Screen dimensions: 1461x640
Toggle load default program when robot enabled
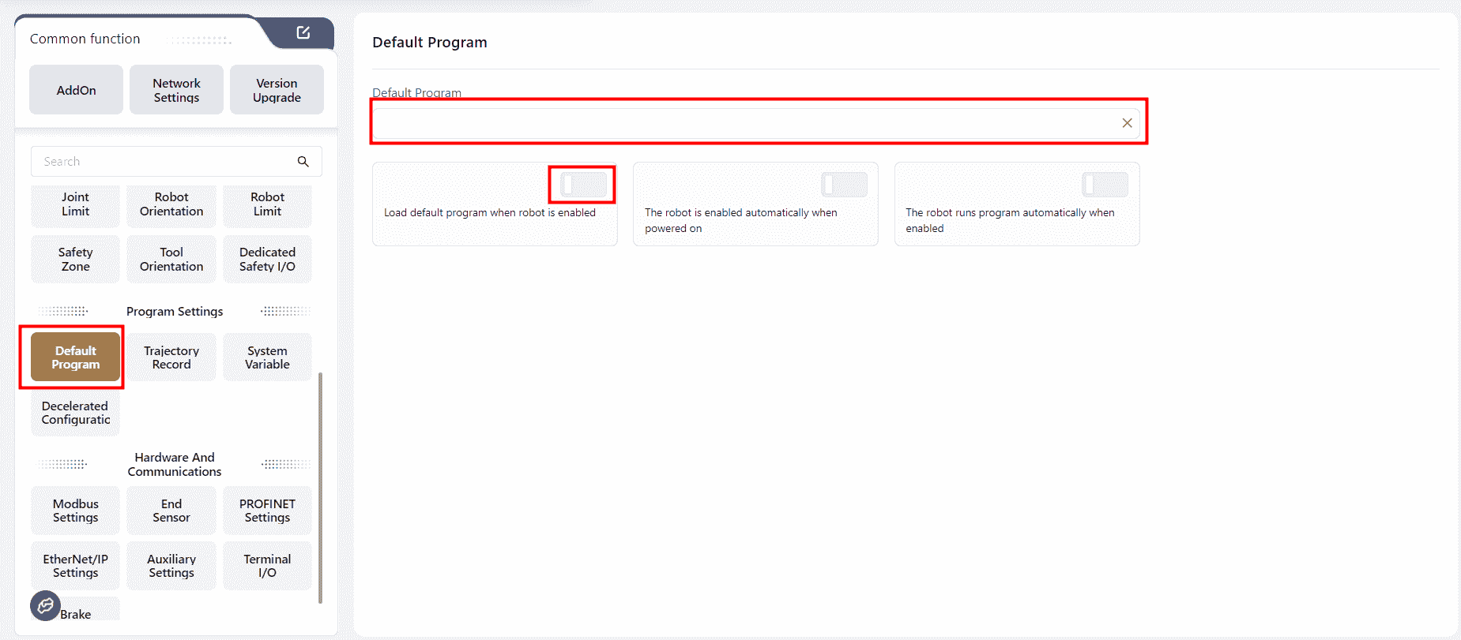pos(583,185)
